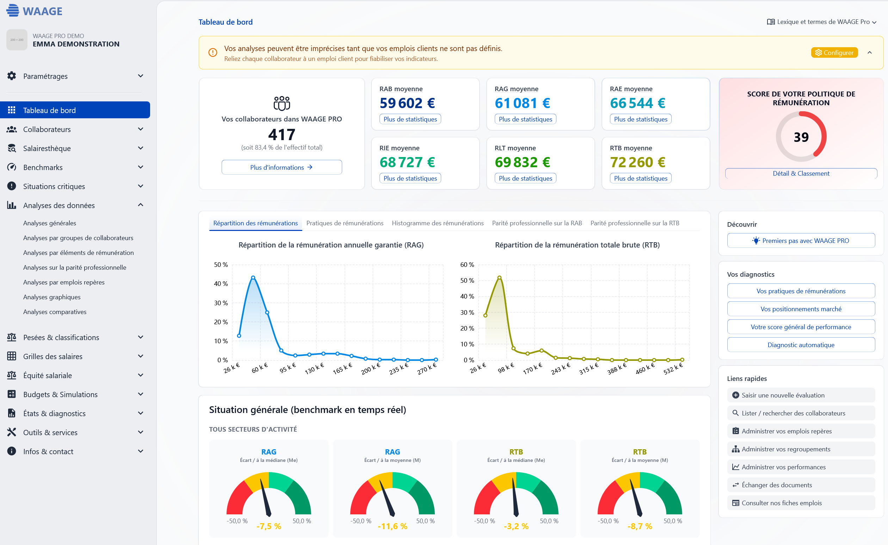Screen dimensions: 888x545
Task: Open the Lexique et termes de WAAGE Pro dropdown
Action: [x=822, y=22]
